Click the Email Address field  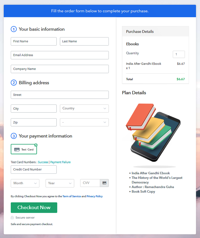tap(60, 55)
